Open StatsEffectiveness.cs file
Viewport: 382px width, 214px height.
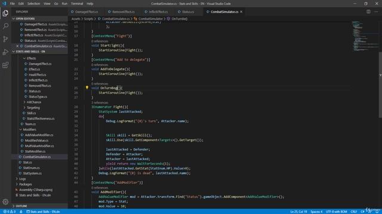tap(41, 119)
